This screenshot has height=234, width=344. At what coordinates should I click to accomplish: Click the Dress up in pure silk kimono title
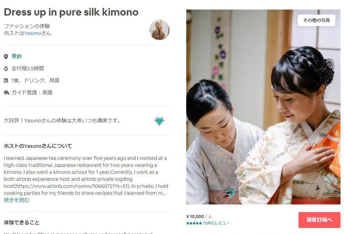click(71, 12)
